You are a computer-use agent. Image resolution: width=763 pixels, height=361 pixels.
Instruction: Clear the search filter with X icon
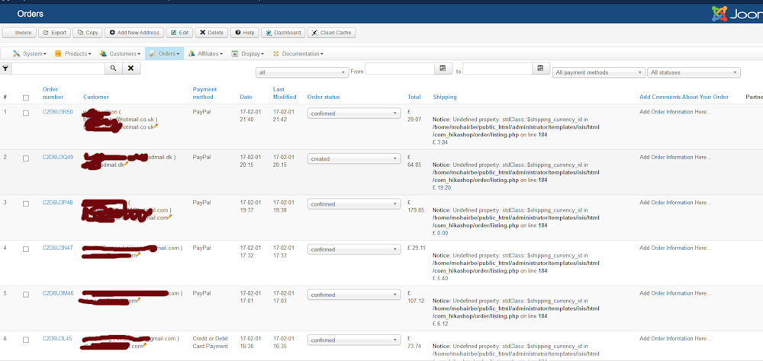[x=131, y=69]
